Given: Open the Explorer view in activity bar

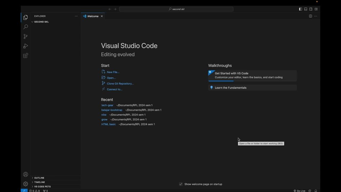Looking at the screenshot, I should pos(26,17).
